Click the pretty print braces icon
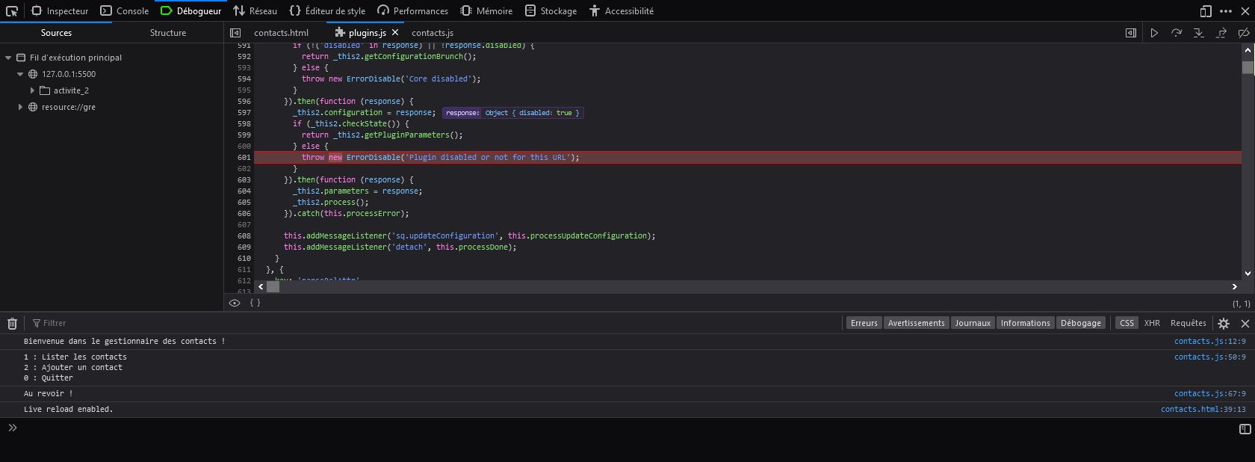This screenshot has width=1255, height=462. pos(255,304)
